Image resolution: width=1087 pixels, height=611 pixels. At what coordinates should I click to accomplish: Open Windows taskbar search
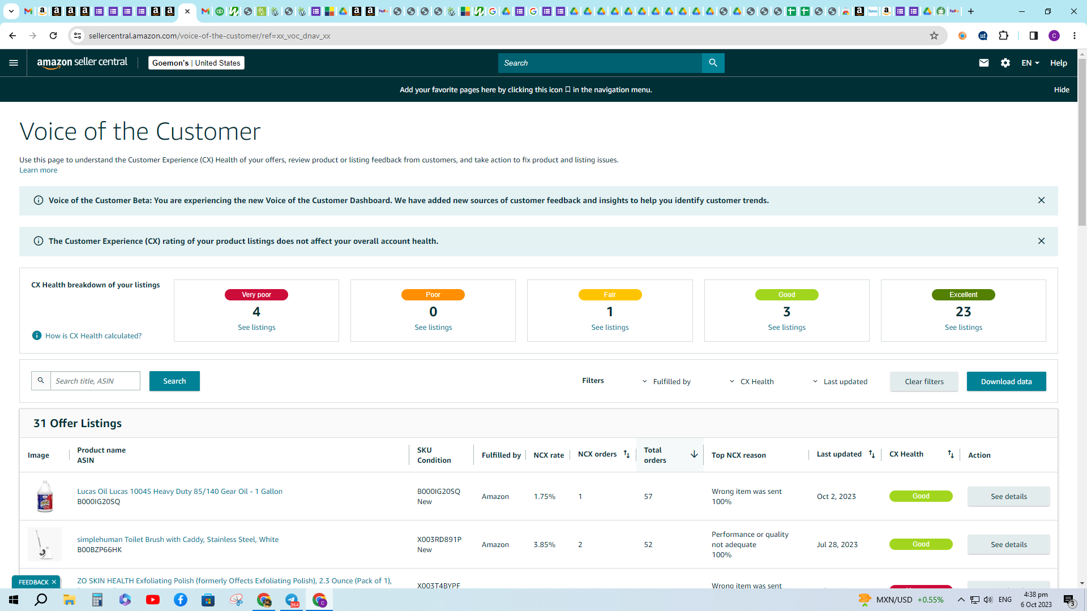(x=41, y=600)
